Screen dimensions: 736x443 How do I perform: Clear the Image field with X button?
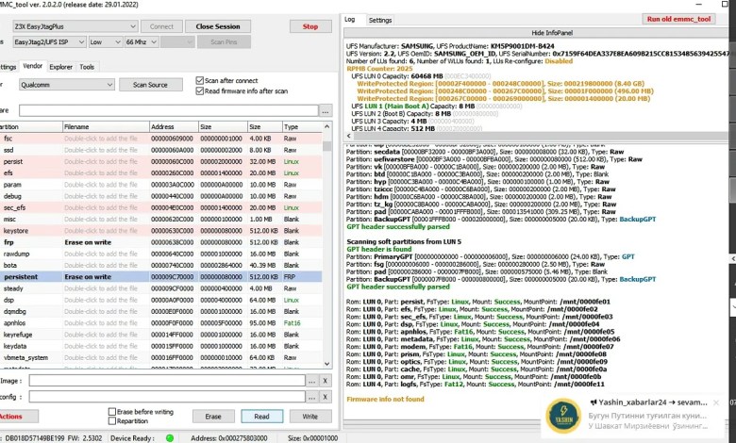pyautogui.click(x=326, y=380)
